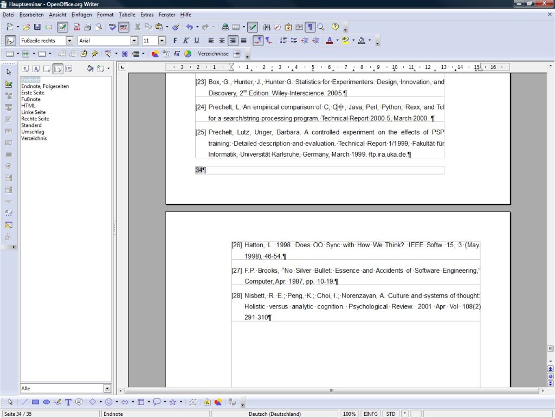Toggle Edit File mode
Viewport: 555px width, 418px height.
(x=62, y=27)
